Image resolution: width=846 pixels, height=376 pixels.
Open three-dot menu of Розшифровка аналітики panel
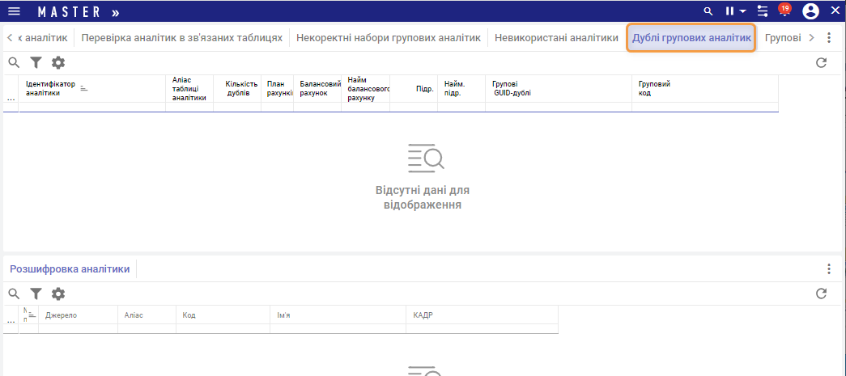(828, 269)
